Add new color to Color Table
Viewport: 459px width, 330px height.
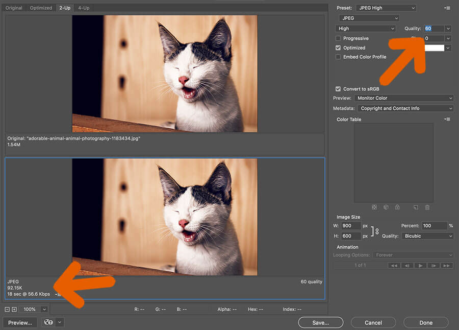[416, 207]
